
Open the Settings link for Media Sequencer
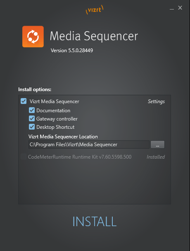(156, 101)
